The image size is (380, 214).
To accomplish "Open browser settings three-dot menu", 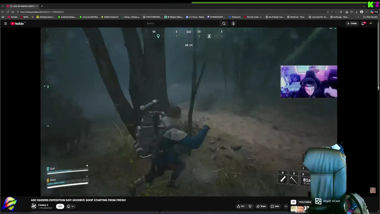I will click(367, 12).
